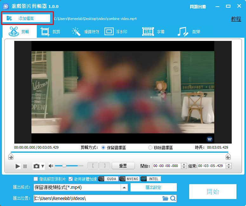Click the NVENC badge
This screenshot has height=206, width=246.
coord(129,179)
